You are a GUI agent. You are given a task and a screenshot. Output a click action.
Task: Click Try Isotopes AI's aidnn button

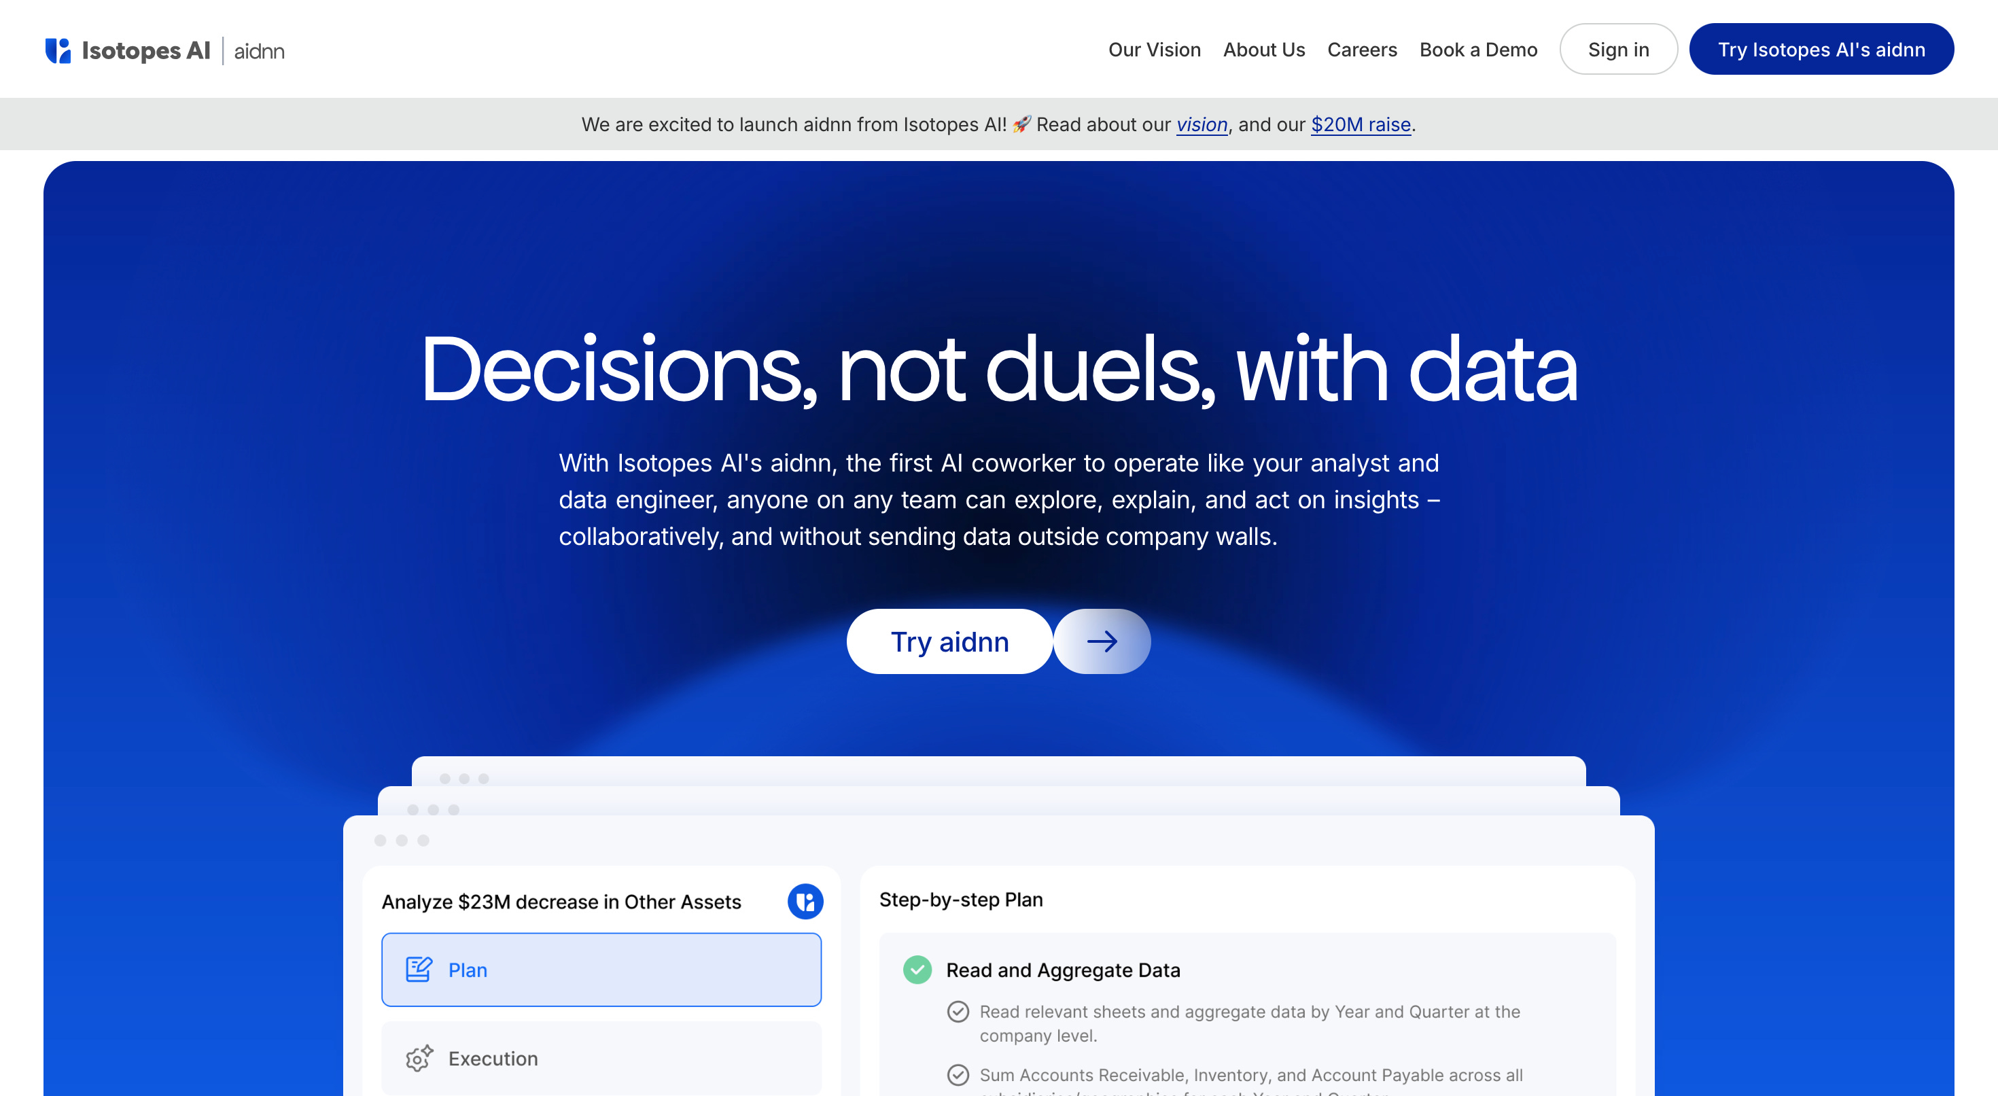click(x=1821, y=50)
